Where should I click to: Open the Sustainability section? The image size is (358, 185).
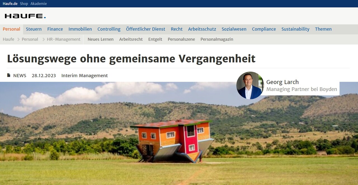tap(295, 29)
